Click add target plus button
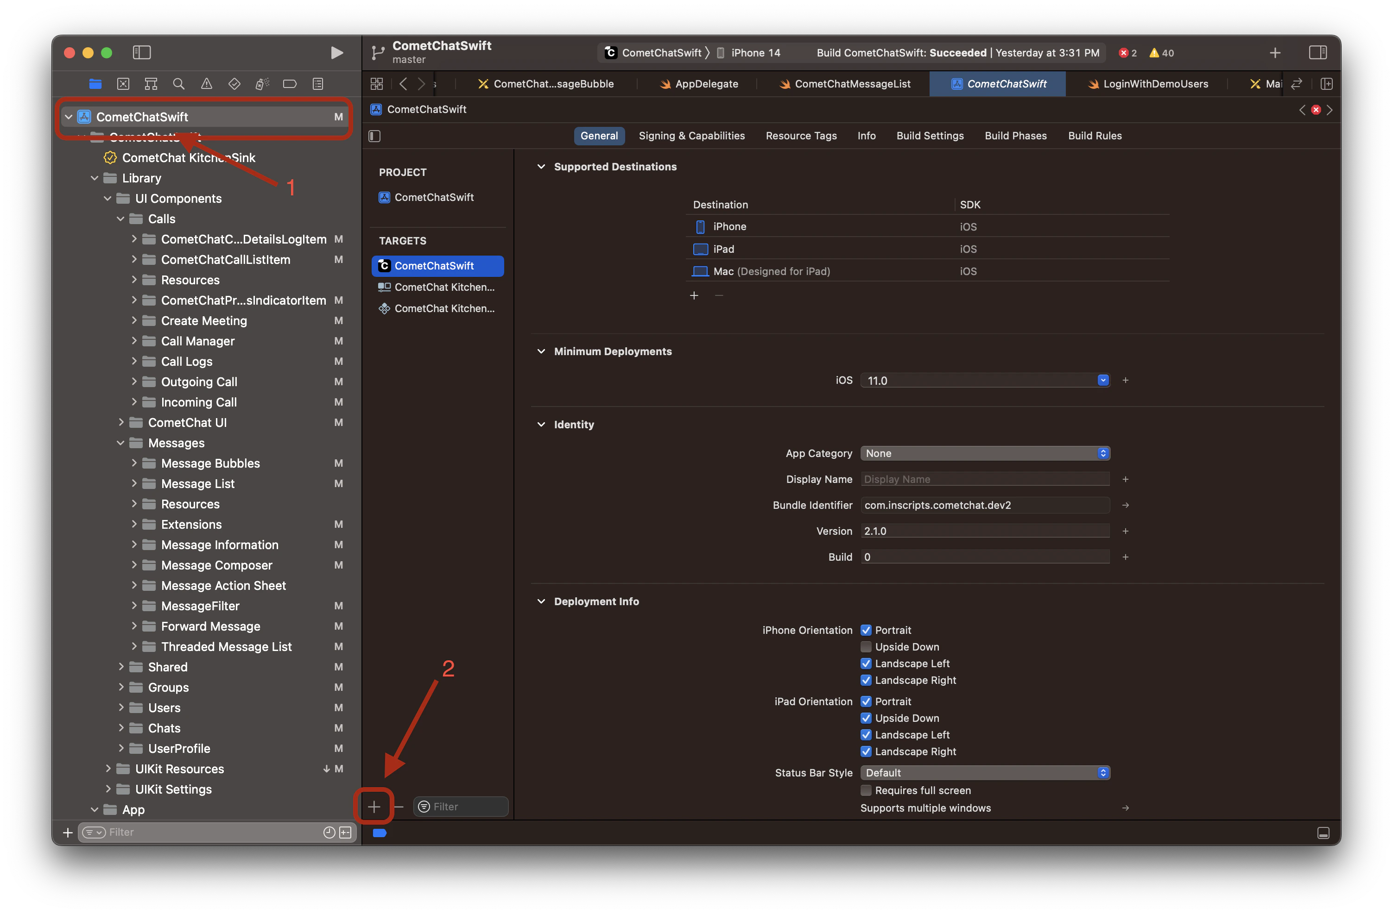This screenshot has width=1393, height=914. pos(374,807)
